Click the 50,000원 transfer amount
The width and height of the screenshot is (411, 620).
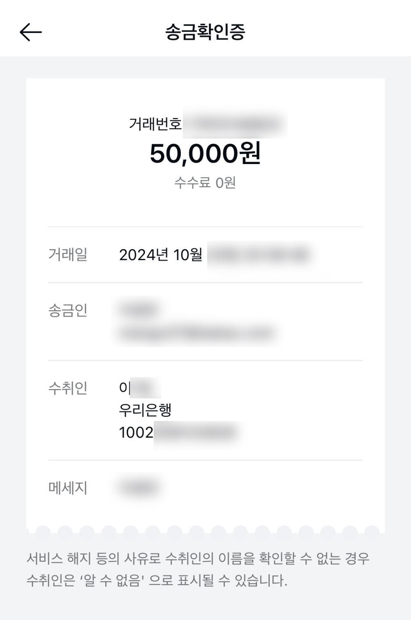pos(205,154)
